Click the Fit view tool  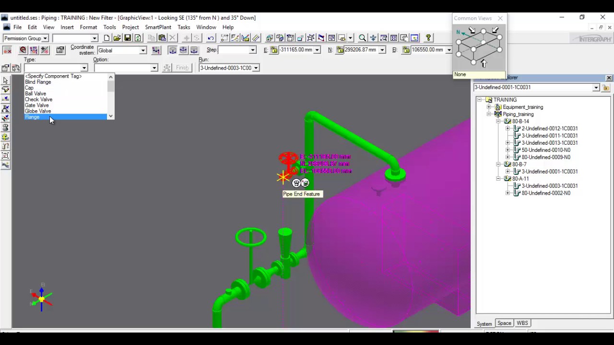click(394, 38)
